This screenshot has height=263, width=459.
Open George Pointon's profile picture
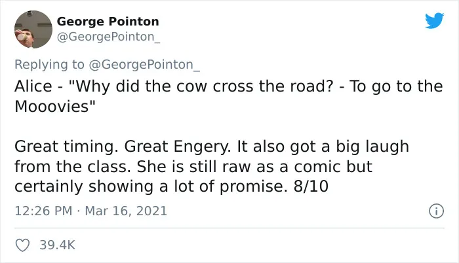click(33, 29)
